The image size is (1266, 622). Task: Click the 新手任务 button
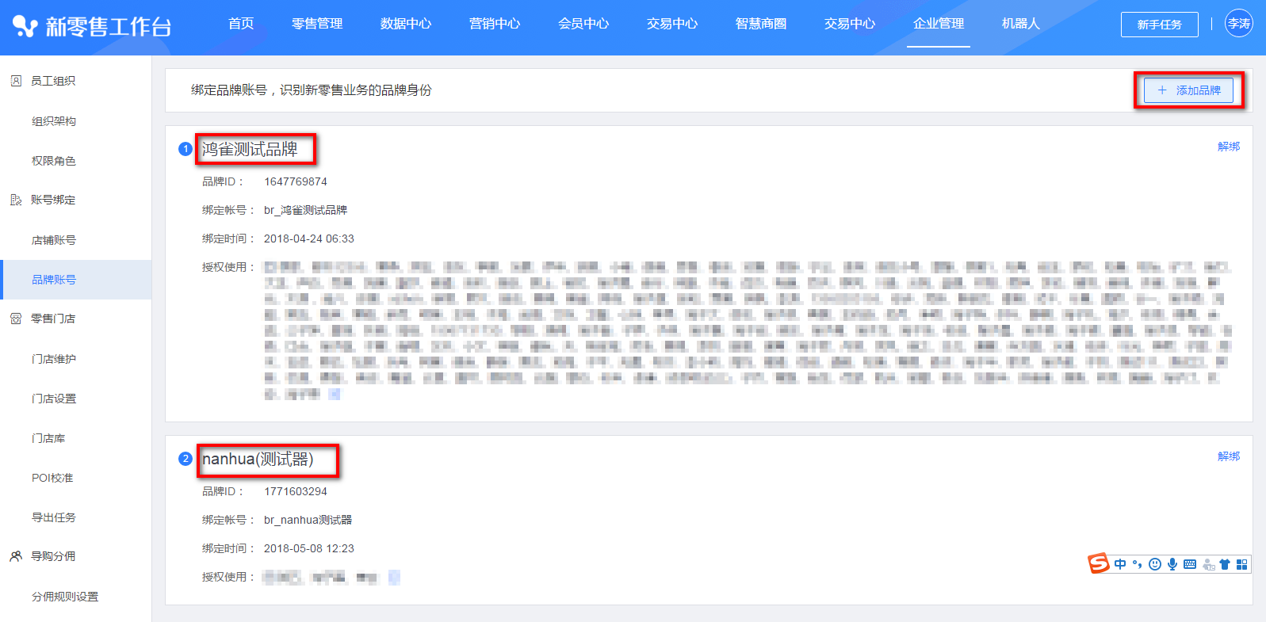1159,25
